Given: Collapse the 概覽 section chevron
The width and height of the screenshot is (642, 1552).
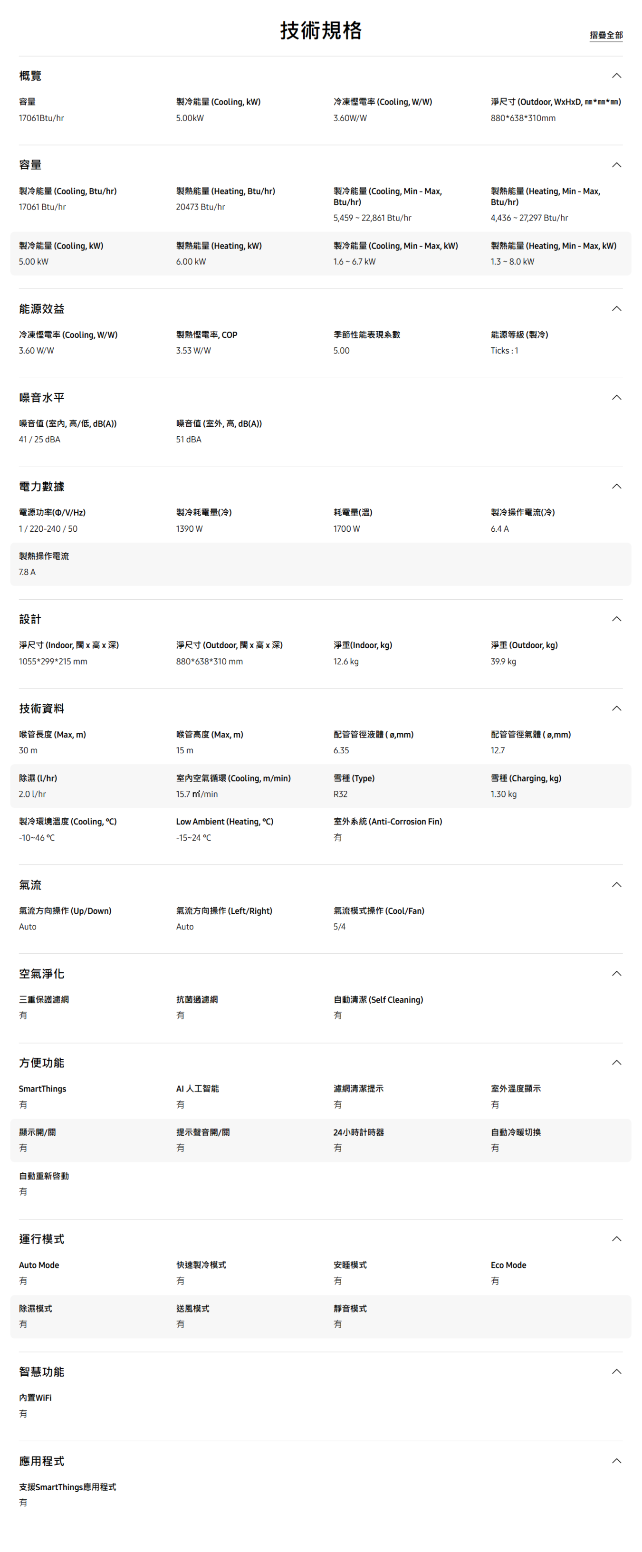Looking at the screenshot, I should 616,76.
